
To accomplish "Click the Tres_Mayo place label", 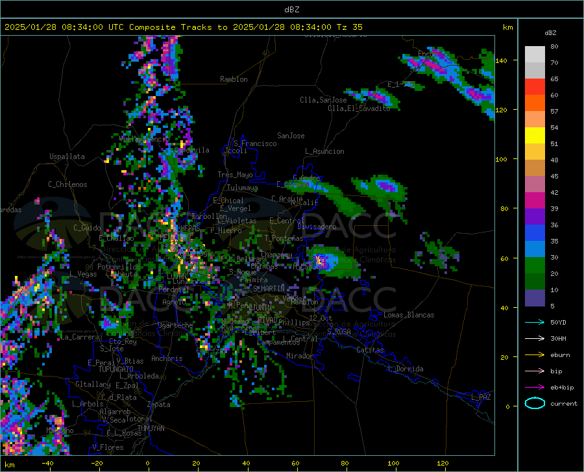I will pos(235,175).
